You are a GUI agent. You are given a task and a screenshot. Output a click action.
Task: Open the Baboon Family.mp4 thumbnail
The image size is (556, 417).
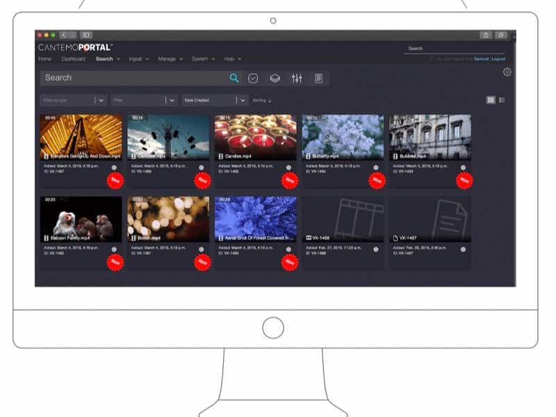[x=81, y=218]
